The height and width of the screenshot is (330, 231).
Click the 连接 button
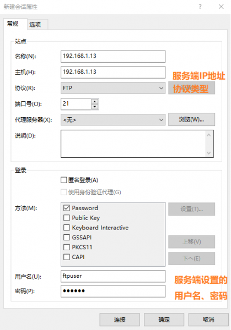coord(120,320)
